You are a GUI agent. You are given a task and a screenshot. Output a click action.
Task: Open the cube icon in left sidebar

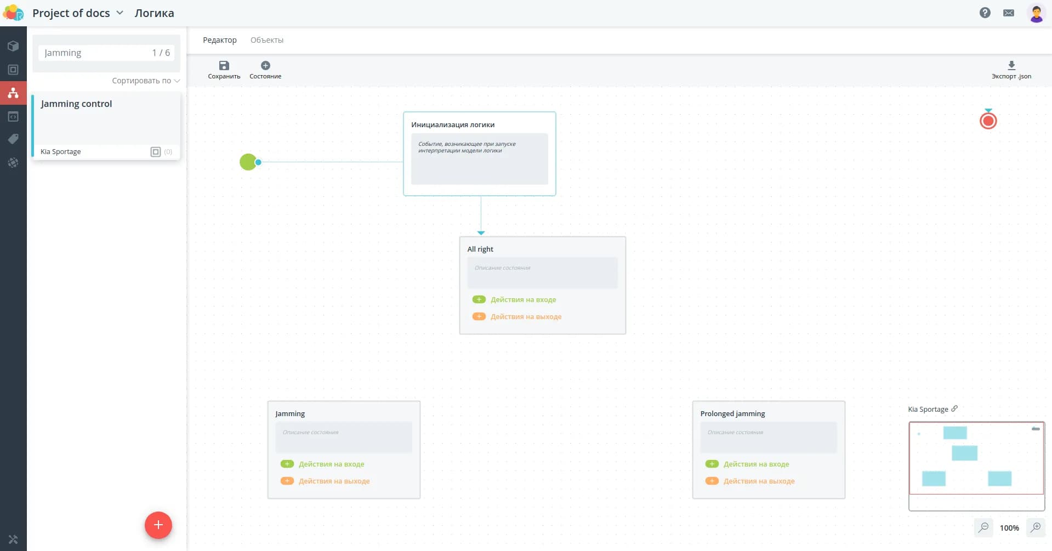(x=13, y=46)
